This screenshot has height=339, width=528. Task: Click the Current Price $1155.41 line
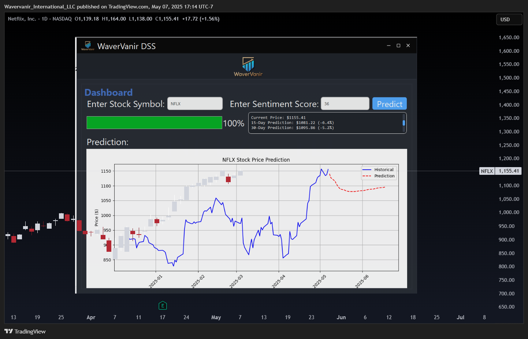pos(278,118)
